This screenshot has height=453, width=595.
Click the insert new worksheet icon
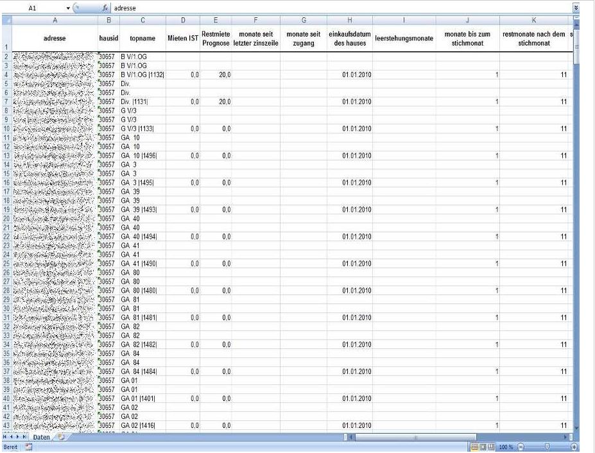pyautogui.click(x=61, y=437)
